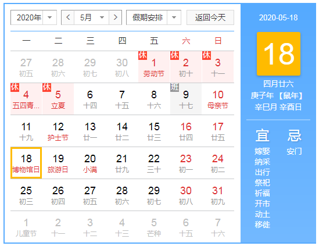
Task: Select black May 28 初六
Action: 122,195
